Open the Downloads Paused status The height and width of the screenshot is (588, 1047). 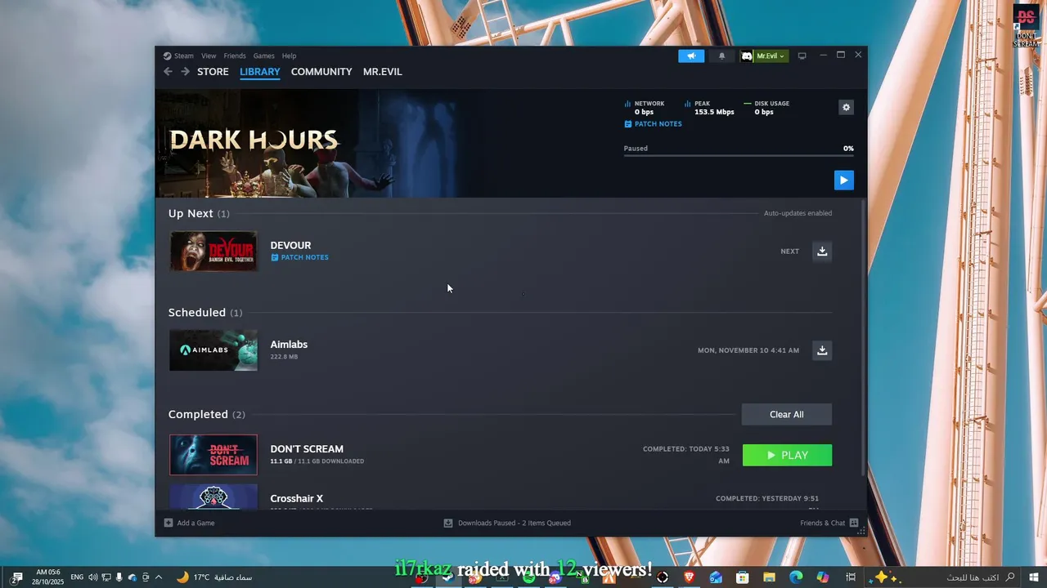(x=507, y=523)
